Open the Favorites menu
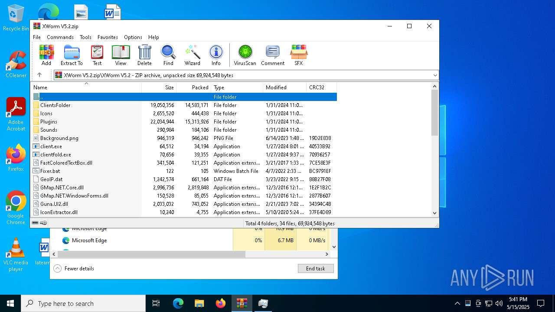The height and width of the screenshot is (312, 555). tap(108, 37)
